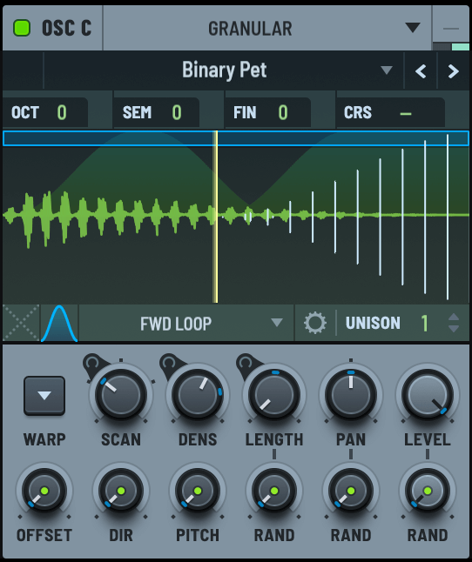472x562 pixels.
Task: Open the FWD LOOP playback mode dropdown
Action: click(x=186, y=324)
